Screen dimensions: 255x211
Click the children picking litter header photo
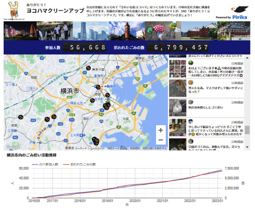(163, 31)
